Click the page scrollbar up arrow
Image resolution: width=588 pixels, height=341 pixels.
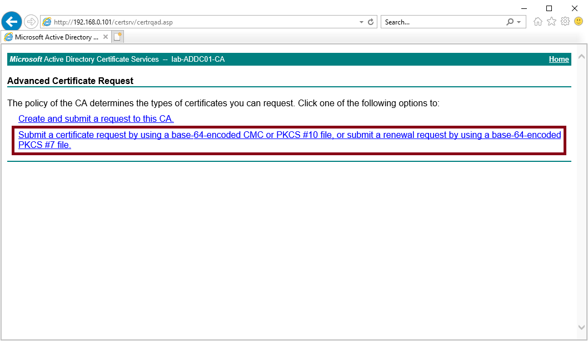(x=582, y=57)
